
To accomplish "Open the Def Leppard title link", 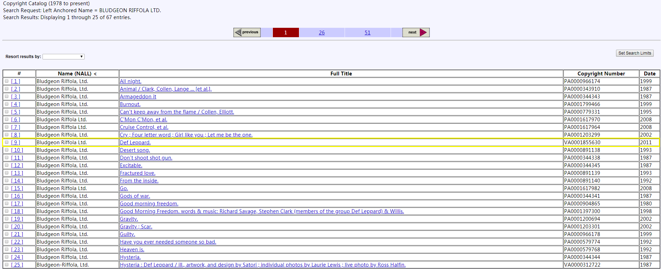I will click(135, 142).
